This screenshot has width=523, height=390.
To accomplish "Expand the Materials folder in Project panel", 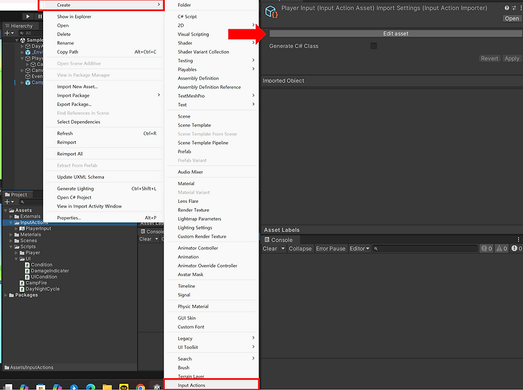I will pyautogui.click(x=11, y=234).
